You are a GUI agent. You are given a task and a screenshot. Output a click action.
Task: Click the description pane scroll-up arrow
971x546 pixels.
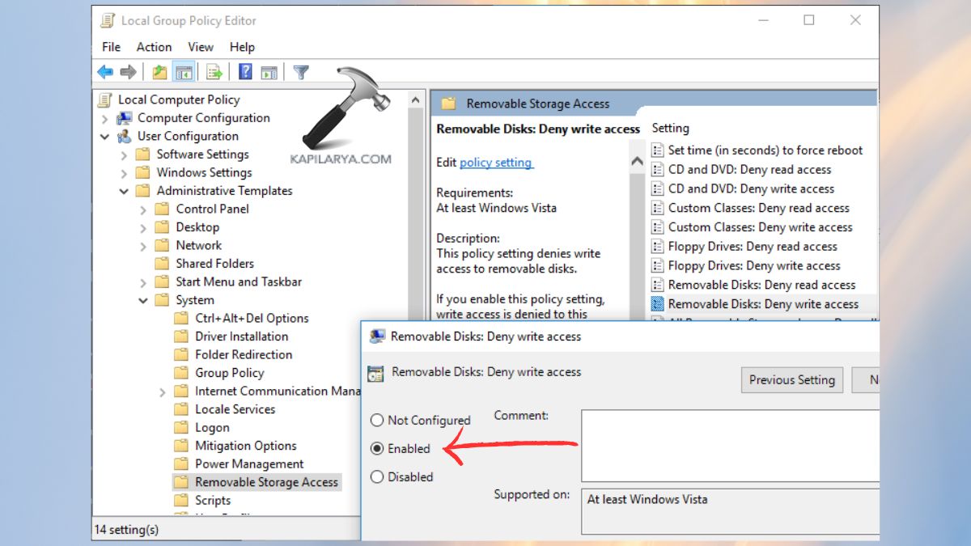(x=638, y=160)
